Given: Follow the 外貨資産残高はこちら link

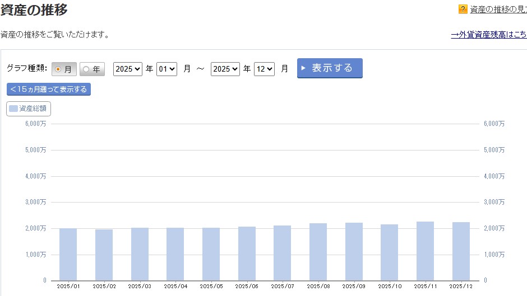Looking at the screenshot, I should pos(488,35).
